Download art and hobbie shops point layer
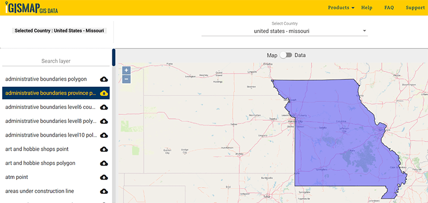 [x=104, y=150]
